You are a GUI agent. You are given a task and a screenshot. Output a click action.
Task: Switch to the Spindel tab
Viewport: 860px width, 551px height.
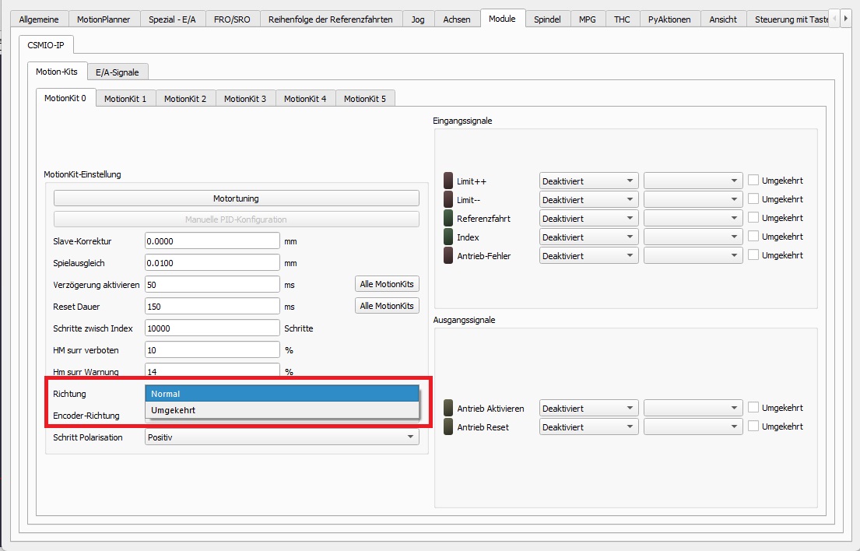pos(547,19)
